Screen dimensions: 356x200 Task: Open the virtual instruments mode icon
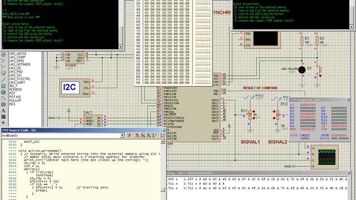[x=3, y=73]
